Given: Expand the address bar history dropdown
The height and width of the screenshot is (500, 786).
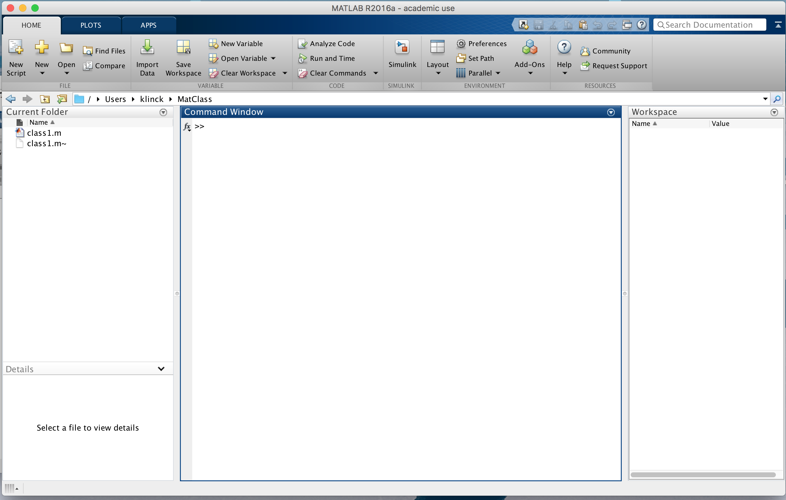Looking at the screenshot, I should 765,99.
